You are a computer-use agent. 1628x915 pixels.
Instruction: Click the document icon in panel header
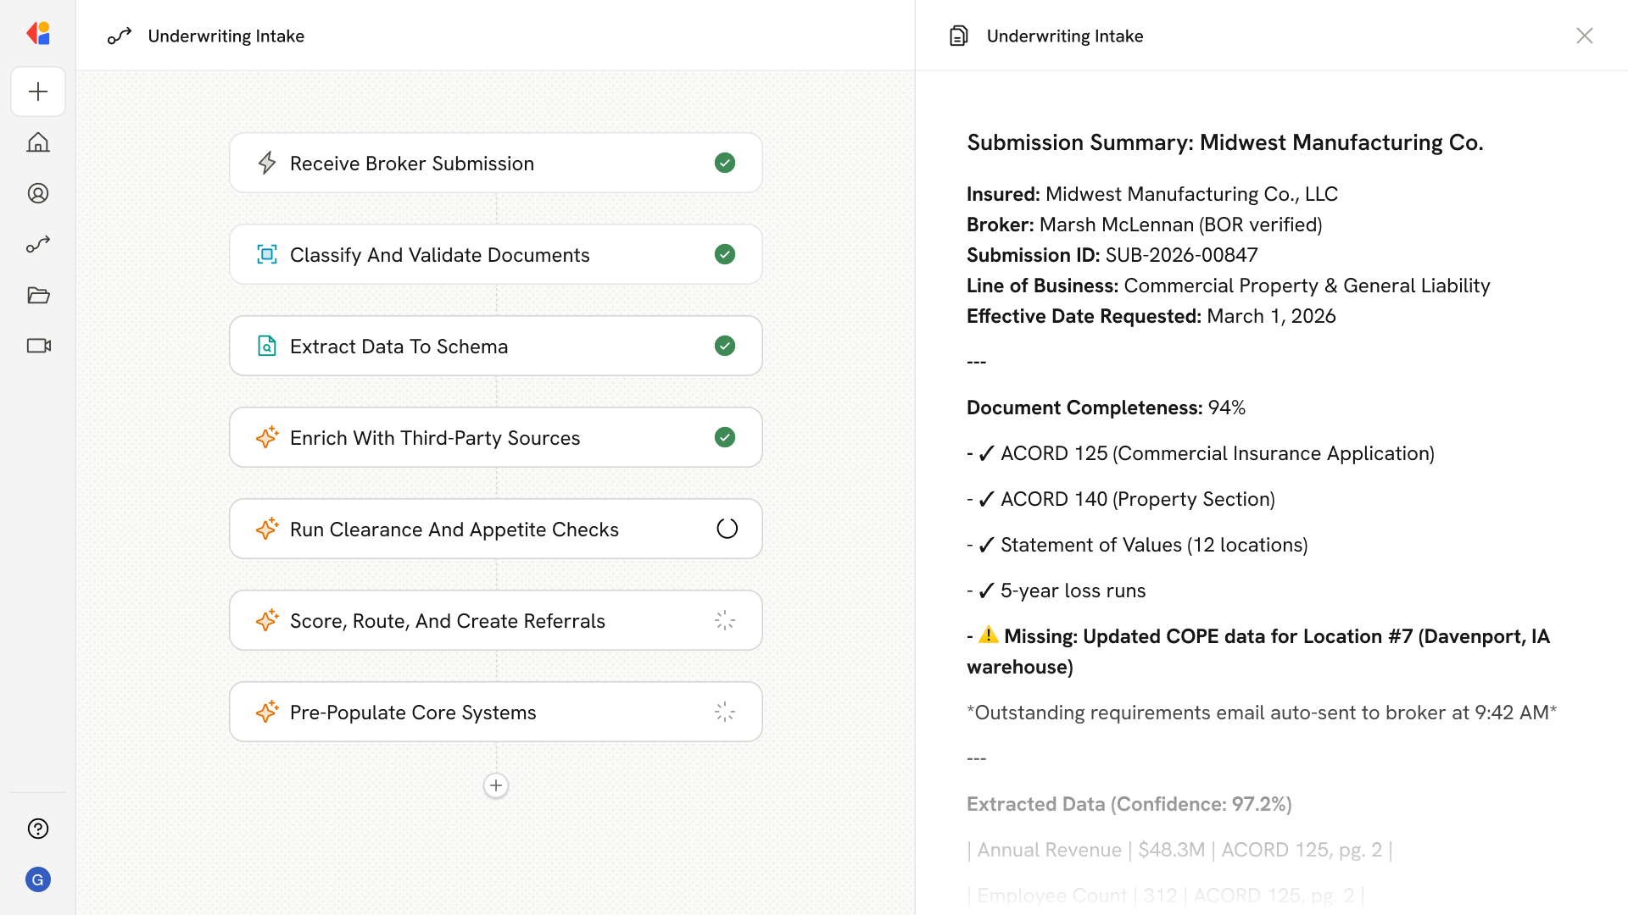(x=958, y=36)
